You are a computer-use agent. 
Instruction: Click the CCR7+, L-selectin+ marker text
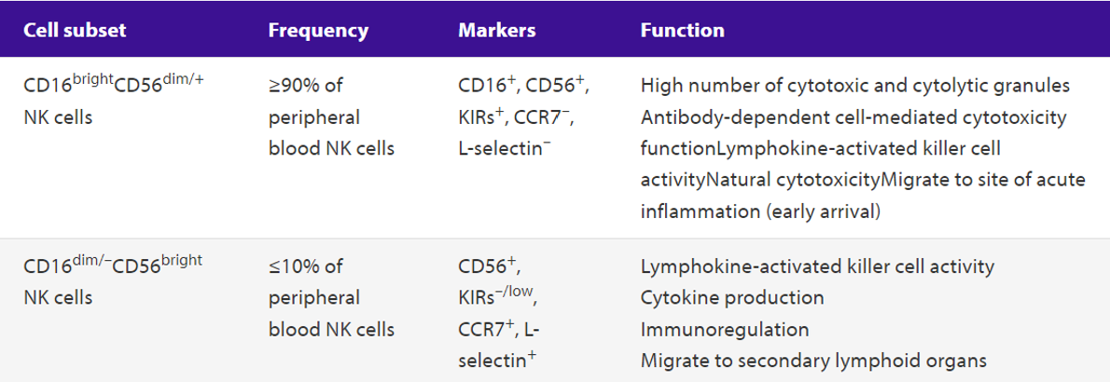click(498, 345)
